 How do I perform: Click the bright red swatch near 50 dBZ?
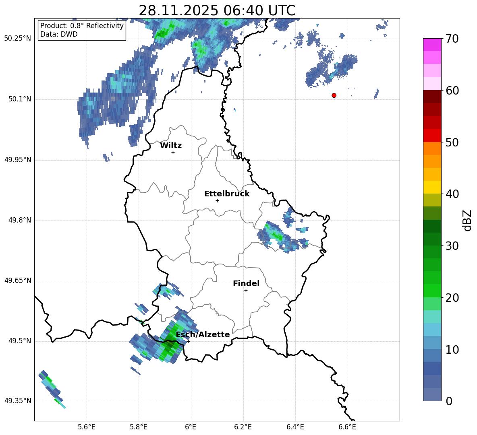tap(432, 136)
